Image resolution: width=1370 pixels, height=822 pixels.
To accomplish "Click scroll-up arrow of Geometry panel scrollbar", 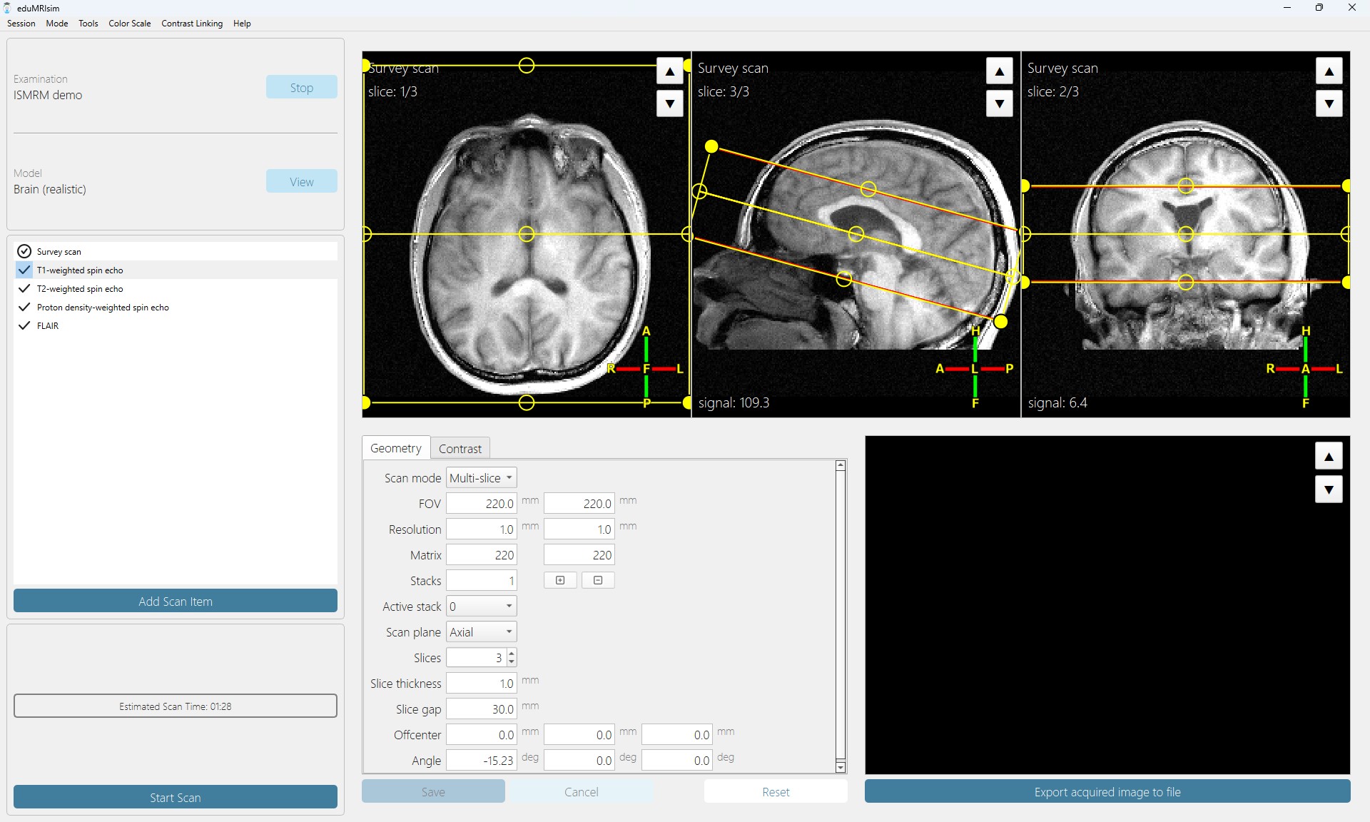I will (841, 465).
